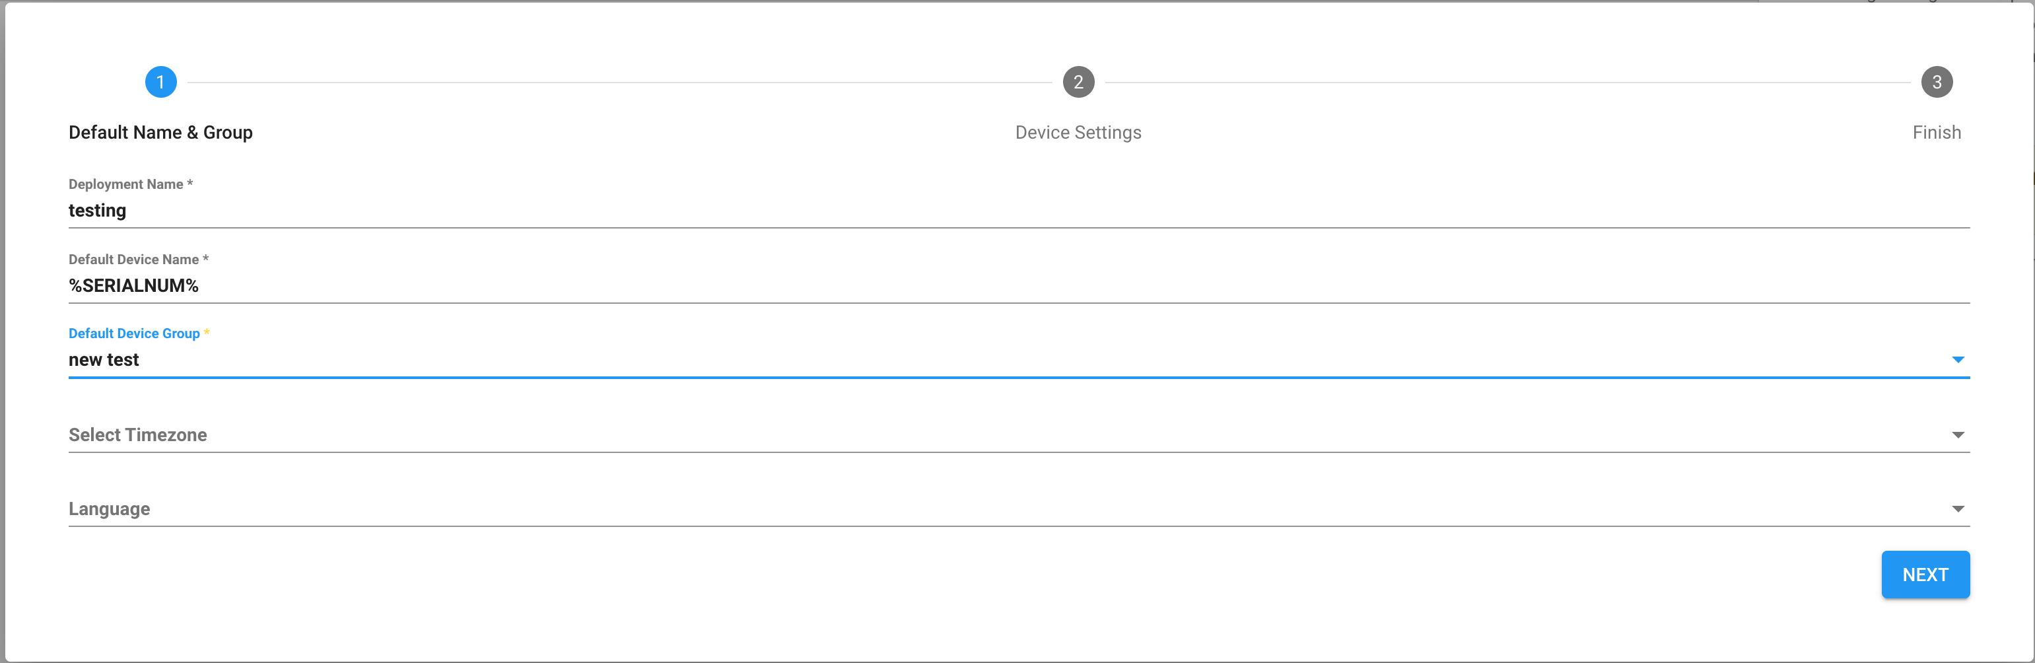
Task: Click the step 3 circle icon
Action: (x=1936, y=82)
